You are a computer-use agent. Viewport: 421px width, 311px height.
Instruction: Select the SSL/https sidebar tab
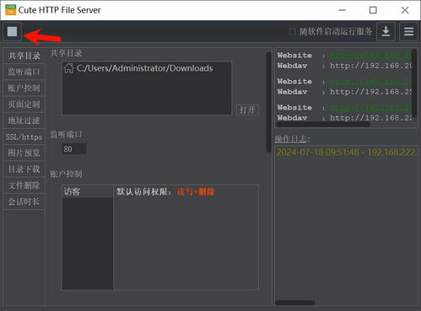pyautogui.click(x=24, y=137)
